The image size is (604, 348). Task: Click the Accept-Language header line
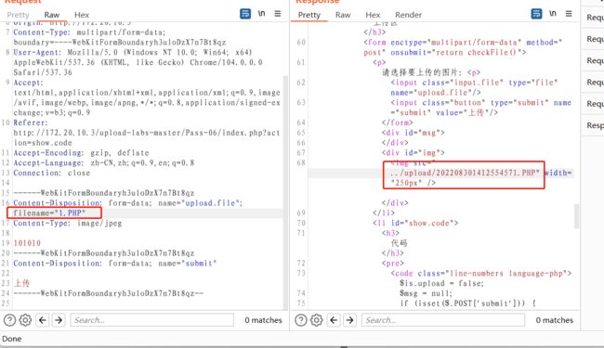point(104,163)
